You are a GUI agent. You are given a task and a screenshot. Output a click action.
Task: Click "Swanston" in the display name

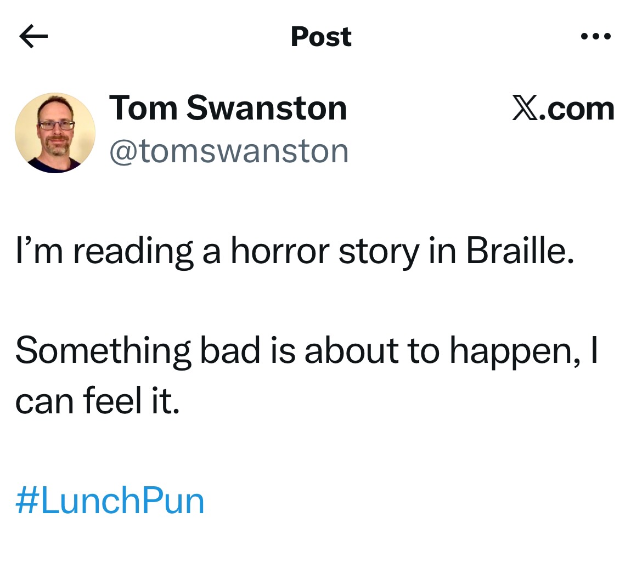point(267,108)
